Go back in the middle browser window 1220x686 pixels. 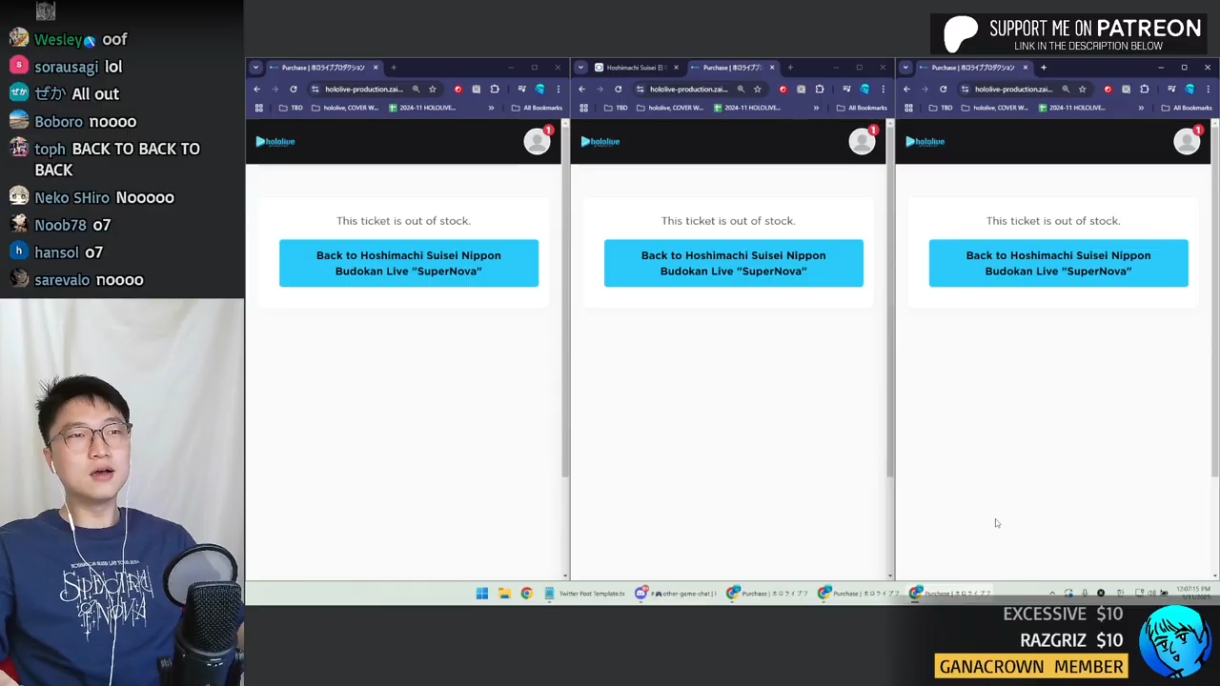click(582, 89)
